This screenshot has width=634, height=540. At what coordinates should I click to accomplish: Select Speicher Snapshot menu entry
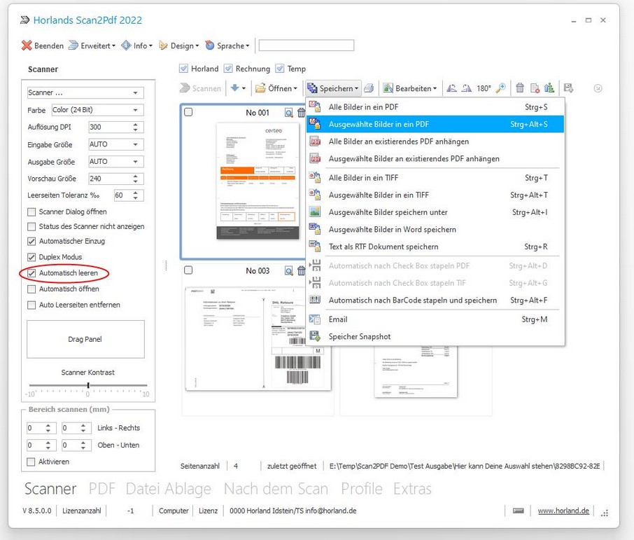pos(435,337)
